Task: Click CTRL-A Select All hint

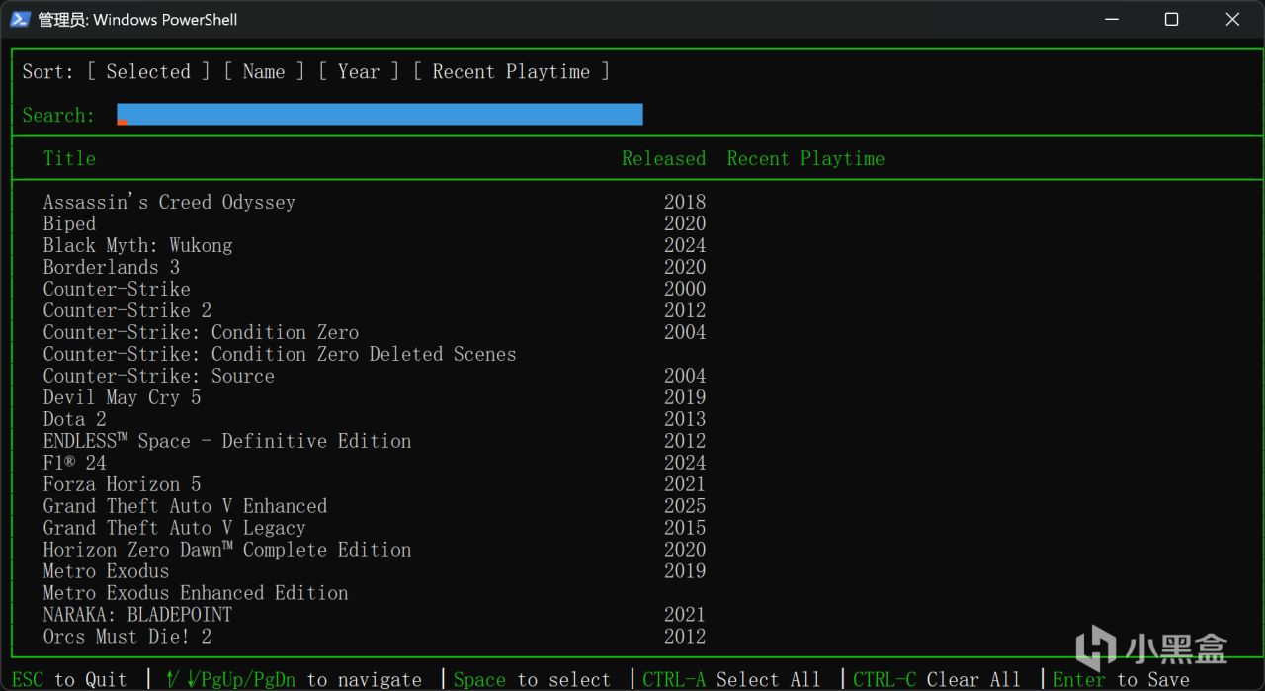Action: tap(731, 679)
